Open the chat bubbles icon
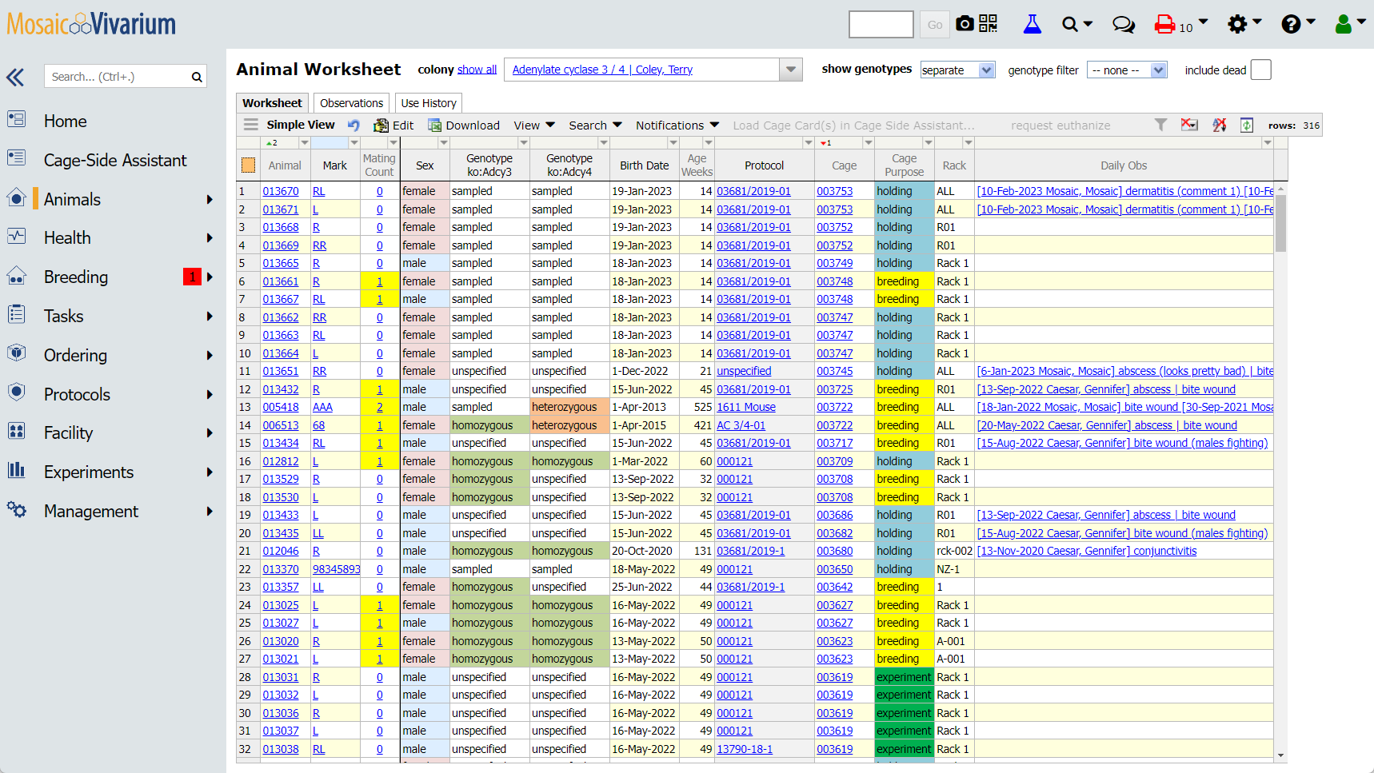Screen dimensions: 1374x773 pos(1124,25)
